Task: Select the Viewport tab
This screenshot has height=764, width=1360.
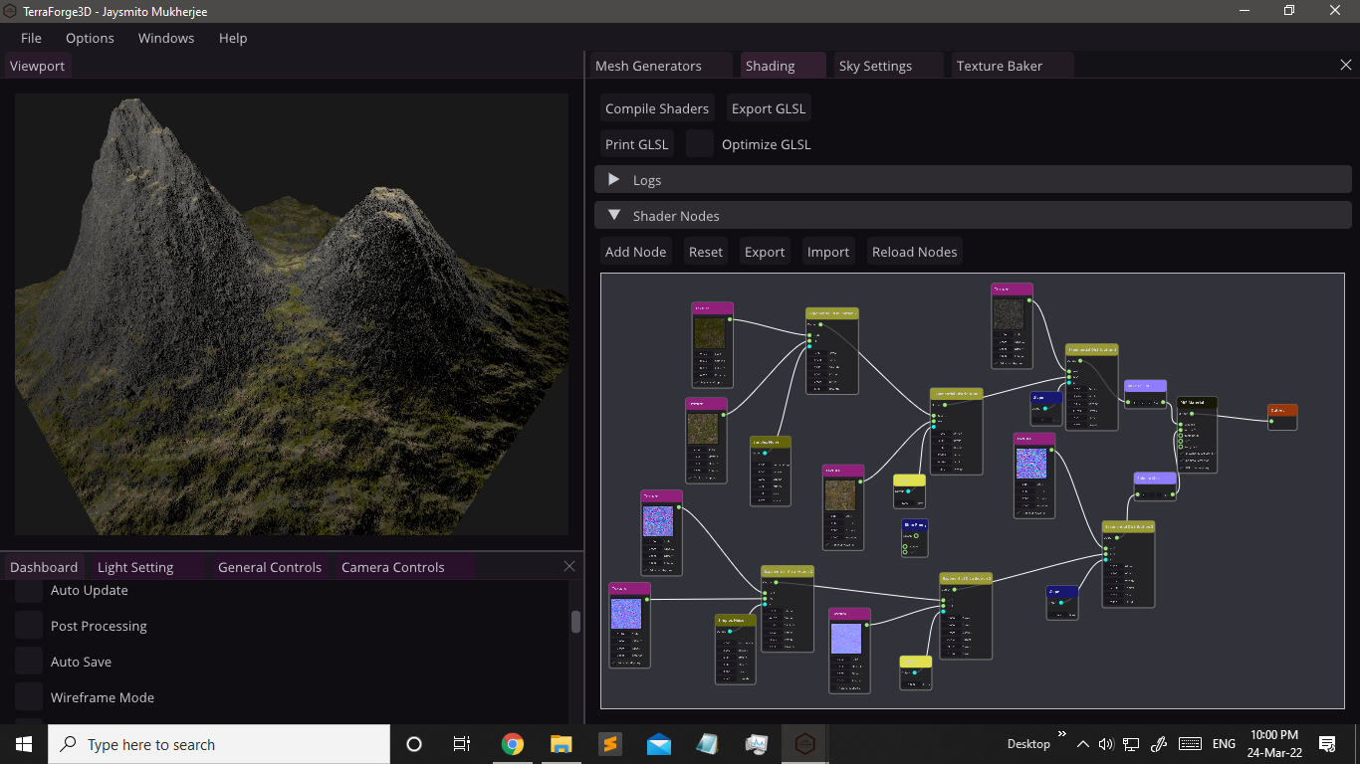Action: tap(37, 66)
